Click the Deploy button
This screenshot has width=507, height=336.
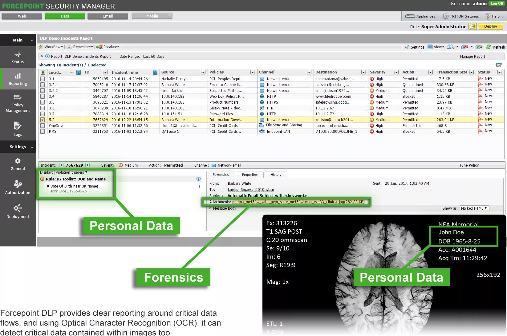click(490, 26)
